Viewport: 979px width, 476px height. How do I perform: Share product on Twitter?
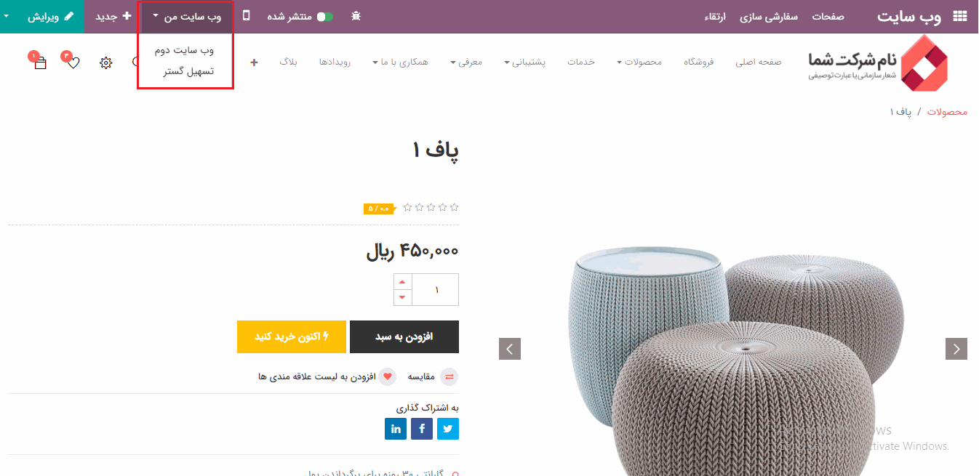click(x=448, y=429)
